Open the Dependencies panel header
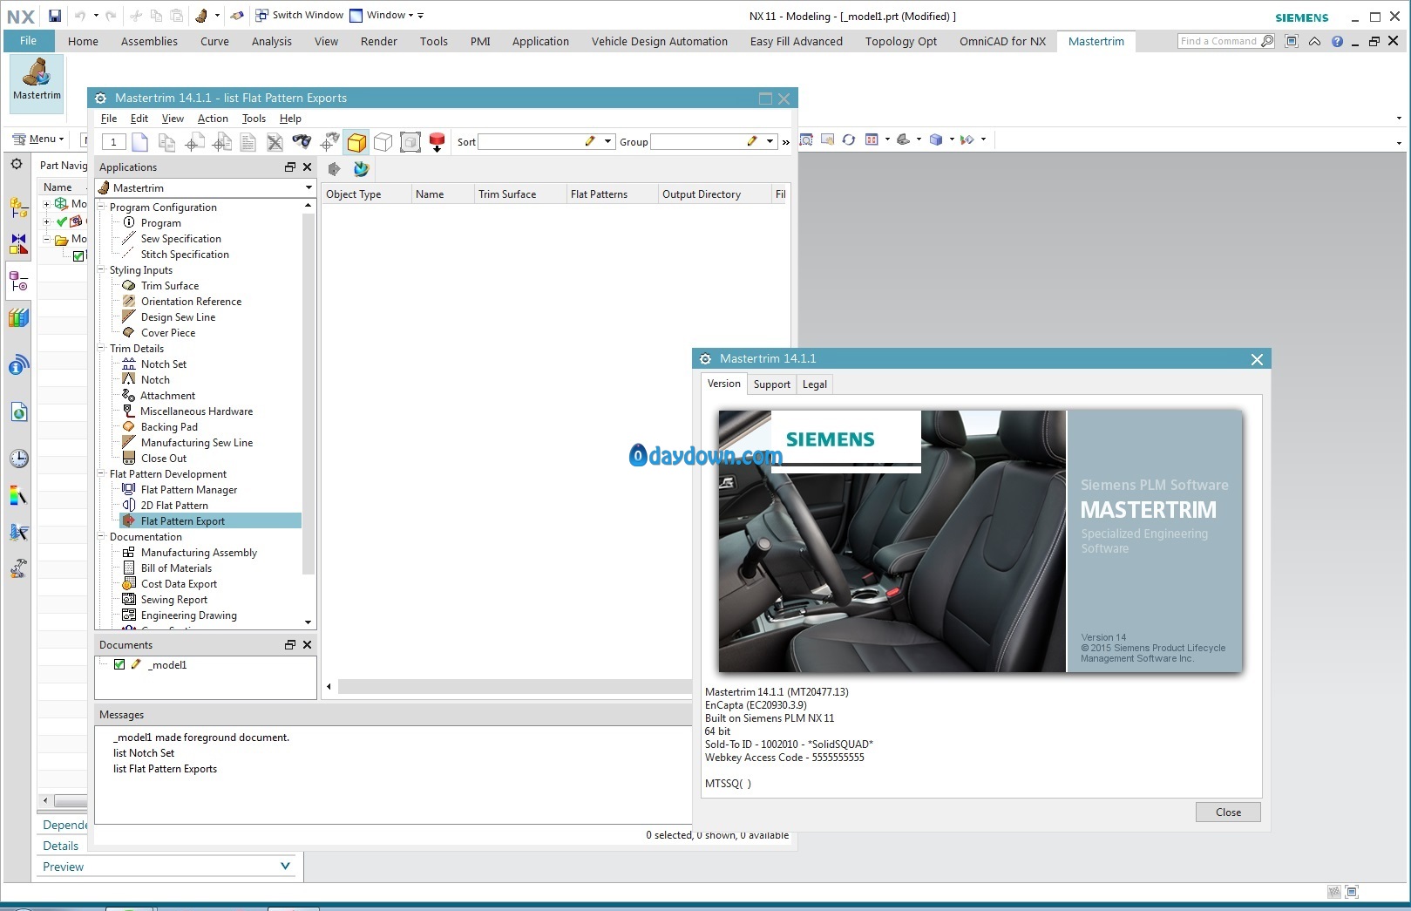This screenshot has height=911, width=1411. pyautogui.click(x=64, y=825)
